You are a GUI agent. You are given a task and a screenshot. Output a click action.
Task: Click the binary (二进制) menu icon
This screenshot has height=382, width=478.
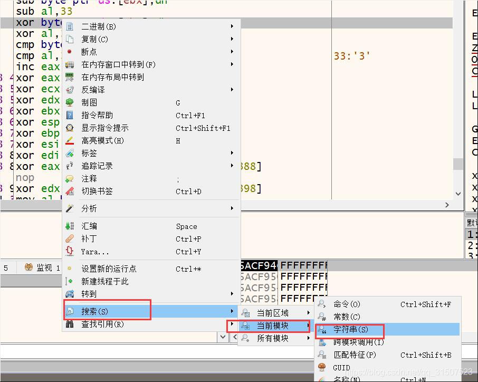coord(70,26)
